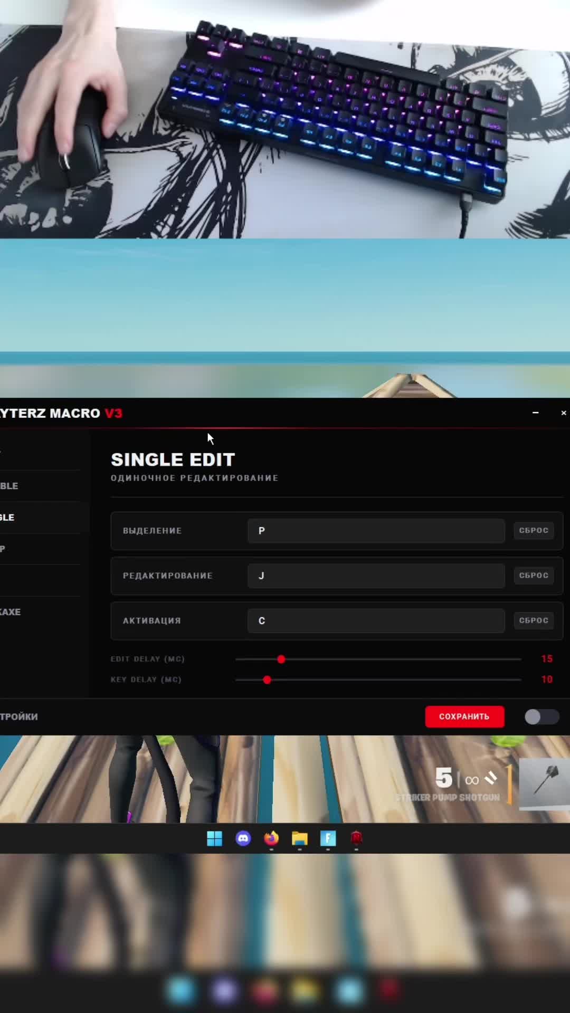The height and width of the screenshot is (1013, 570).
Task: Open File Explorer folder icon
Action: click(300, 838)
